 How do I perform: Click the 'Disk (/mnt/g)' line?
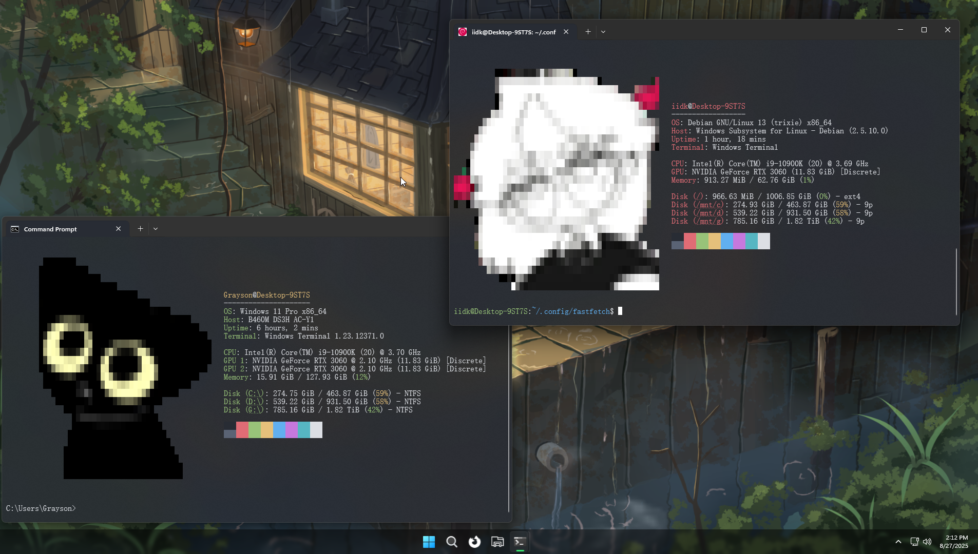768,221
